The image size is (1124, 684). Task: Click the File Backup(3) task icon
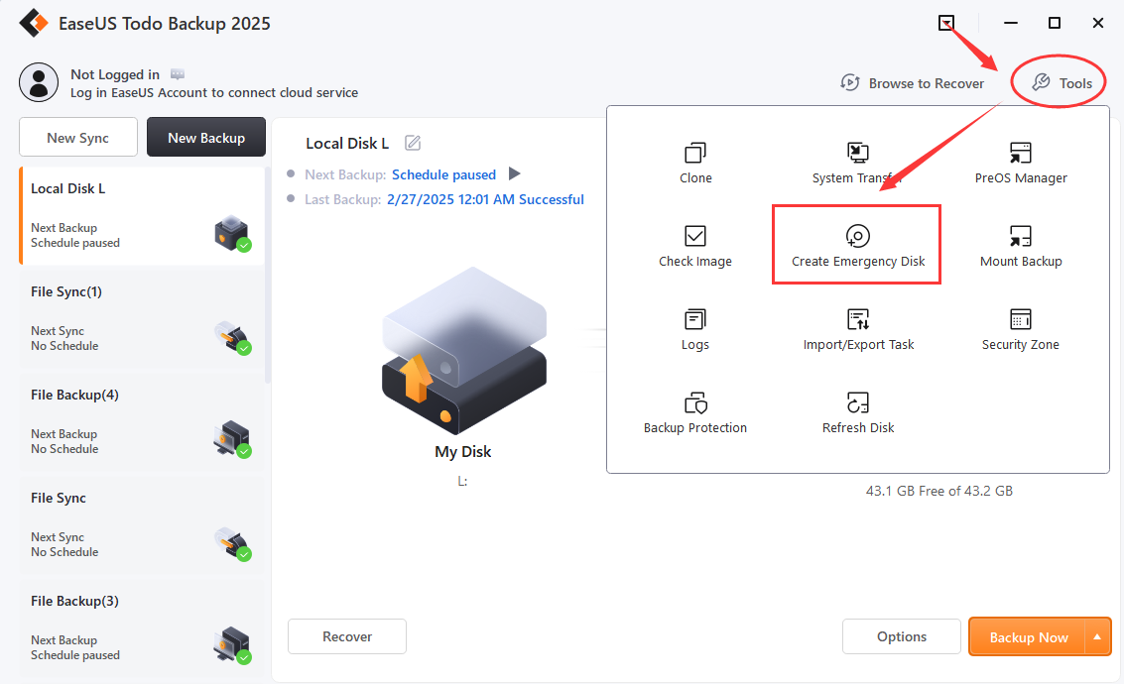(x=232, y=646)
